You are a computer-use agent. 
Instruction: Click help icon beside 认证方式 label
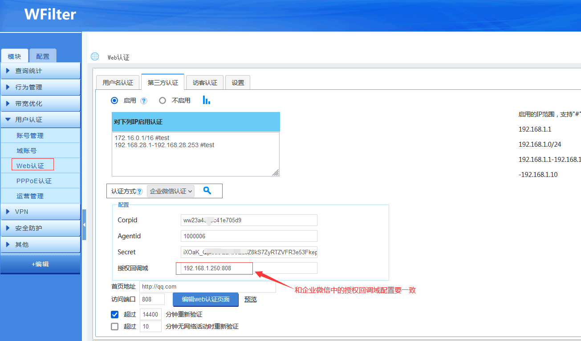tap(139, 192)
